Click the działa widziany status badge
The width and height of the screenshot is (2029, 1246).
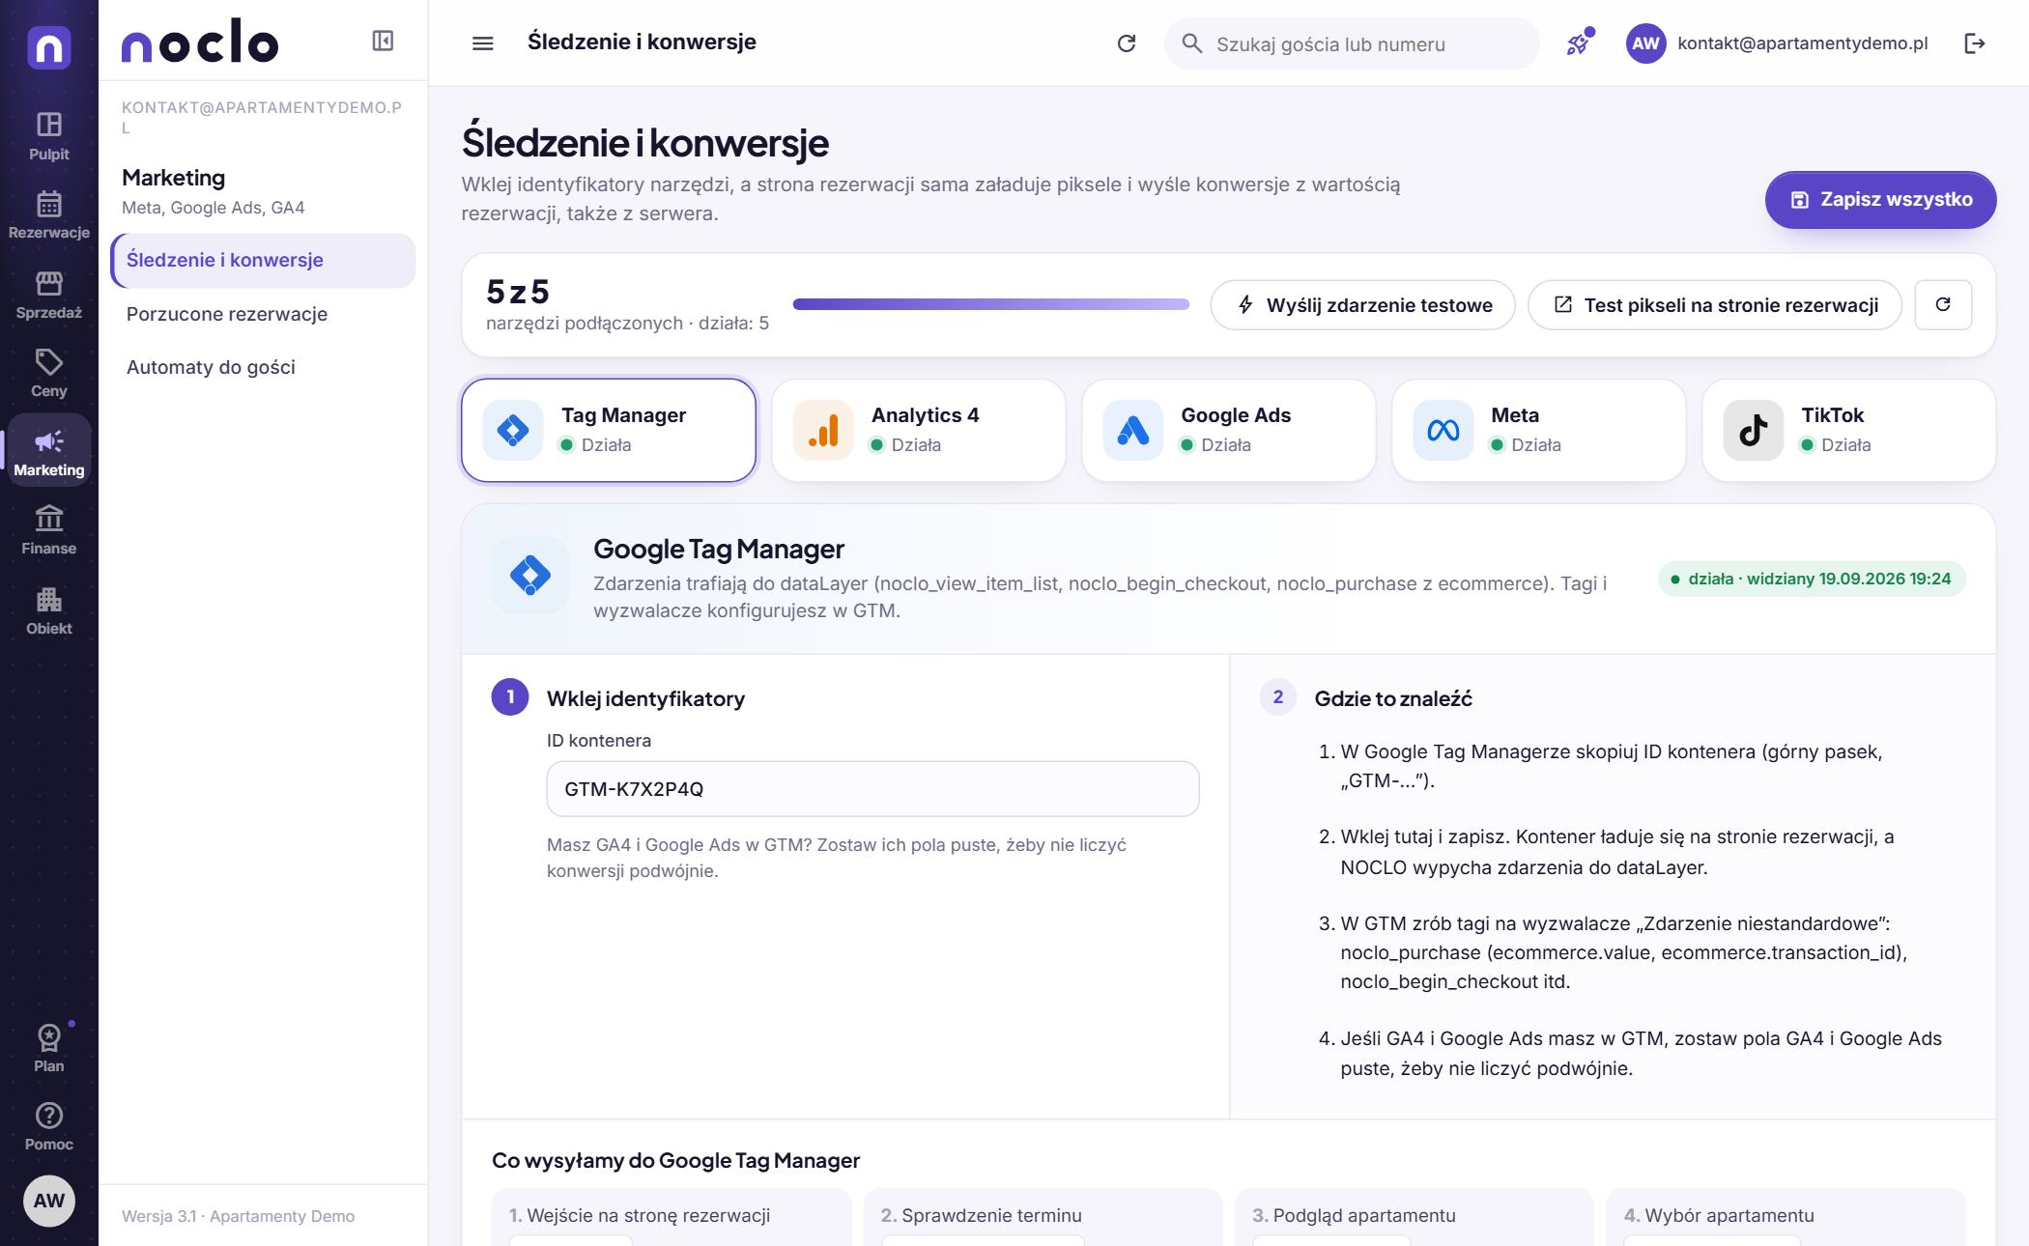(x=1812, y=579)
